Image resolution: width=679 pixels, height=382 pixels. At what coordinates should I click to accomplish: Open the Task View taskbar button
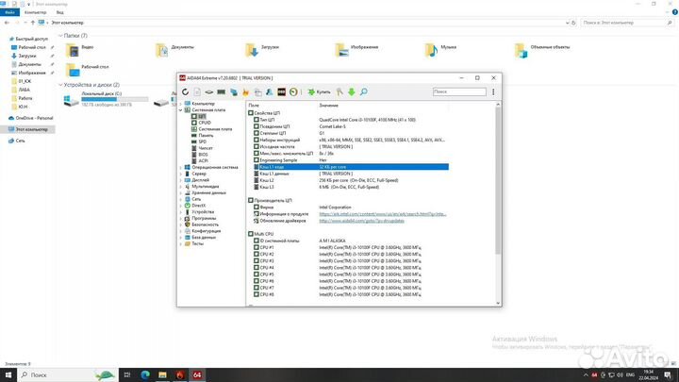tap(127, 374)
